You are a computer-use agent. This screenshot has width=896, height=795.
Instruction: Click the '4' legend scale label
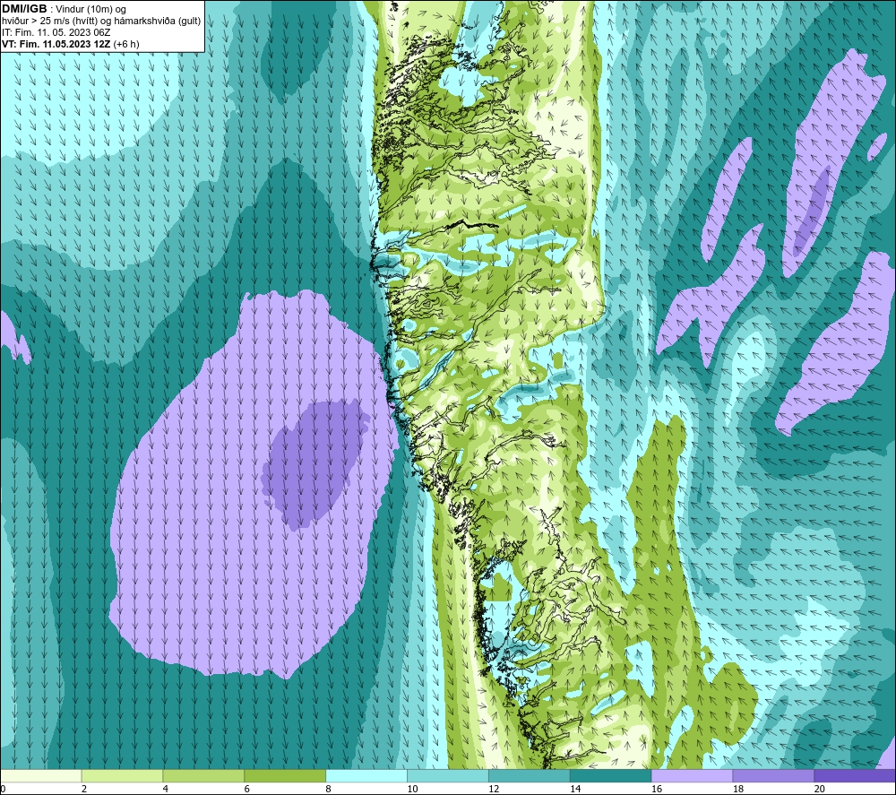[x=166, y=789]
